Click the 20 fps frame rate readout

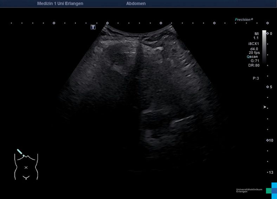click(x=253, y=52)
